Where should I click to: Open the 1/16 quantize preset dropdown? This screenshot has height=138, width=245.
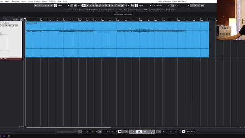click(x=182, y=5)
